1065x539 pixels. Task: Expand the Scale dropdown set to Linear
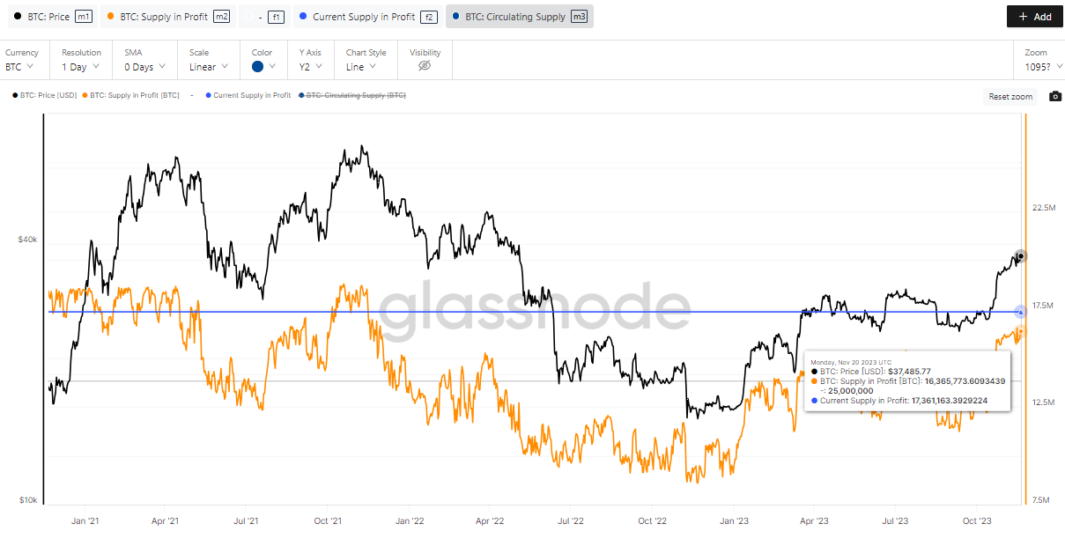coord(209,67)
